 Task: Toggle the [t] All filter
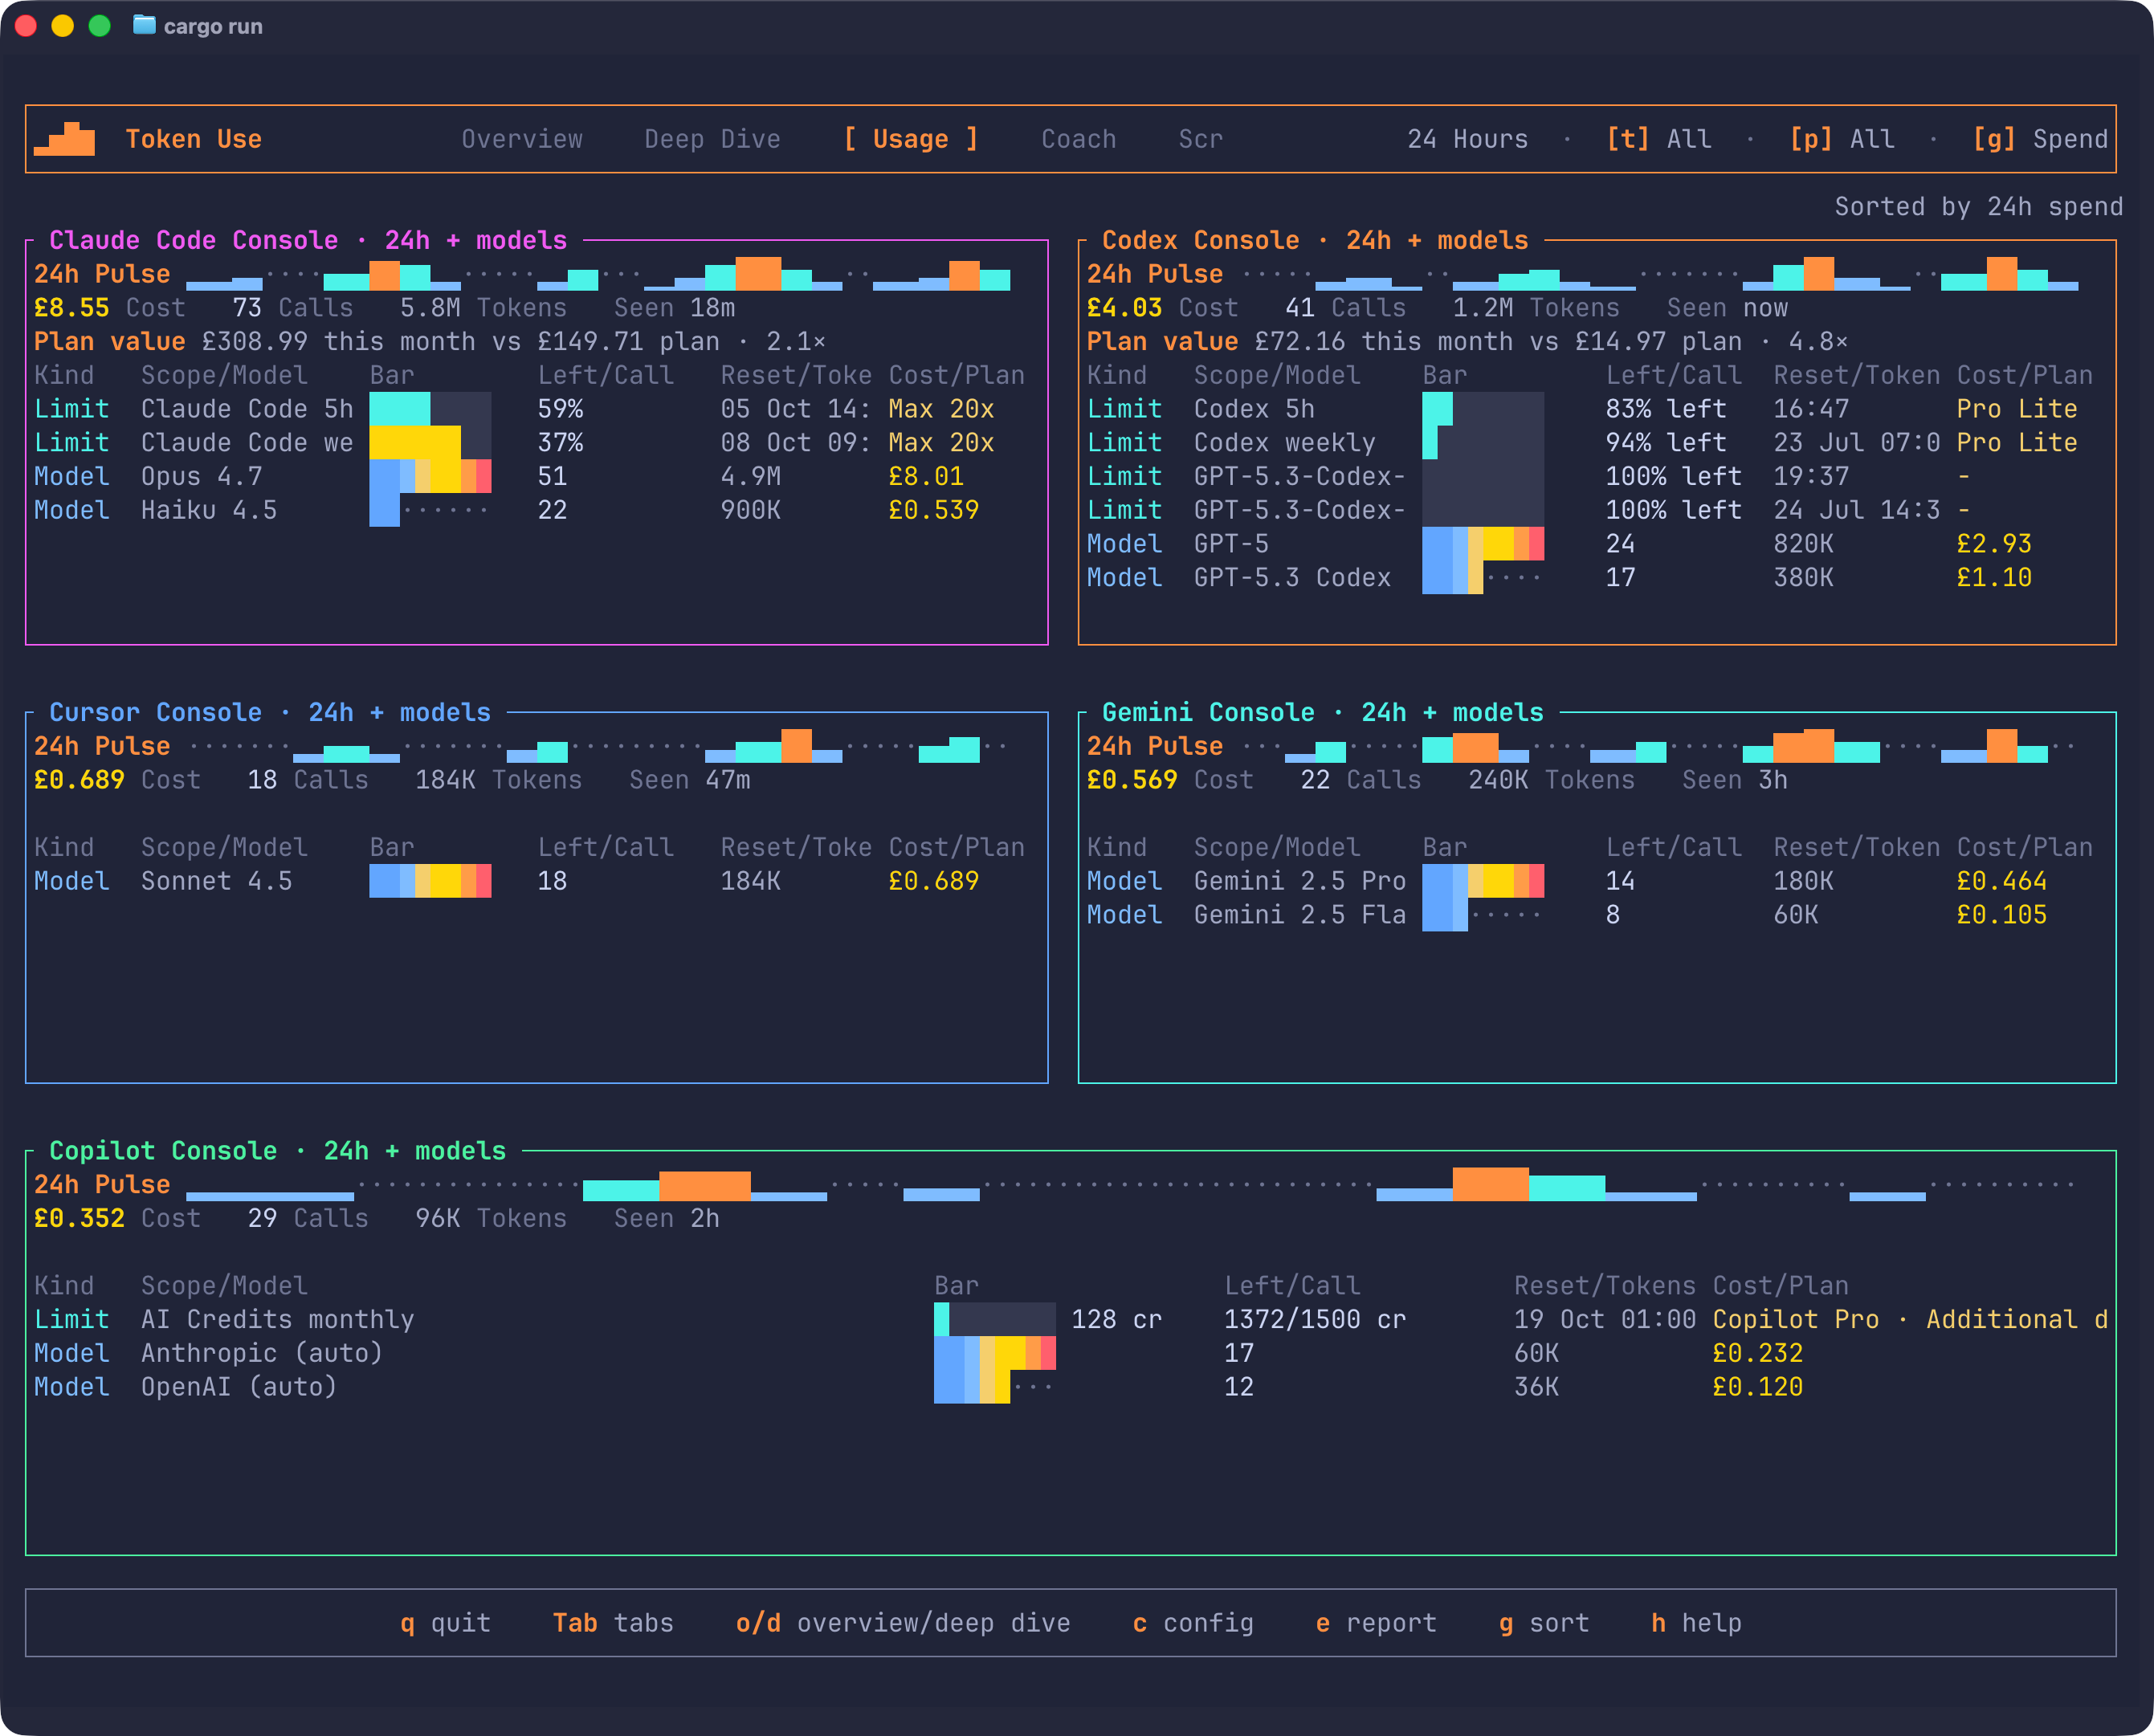click(1658, 139)
